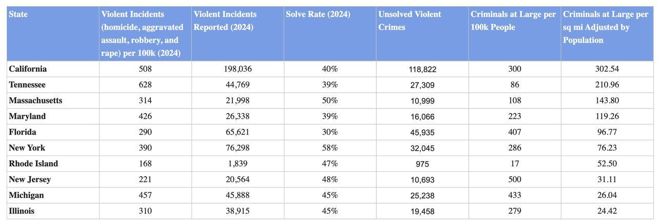The image size is (657, 221).
Task: Click the Tennessee state cell
Action: pyautogui.click(x=27, y=85)
